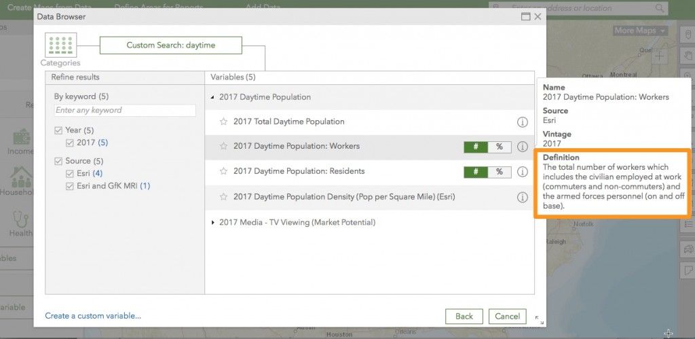Favorite 2017 Daytime Population: Workers star
This screenshot has width=695, height=339.
[223, 146]
